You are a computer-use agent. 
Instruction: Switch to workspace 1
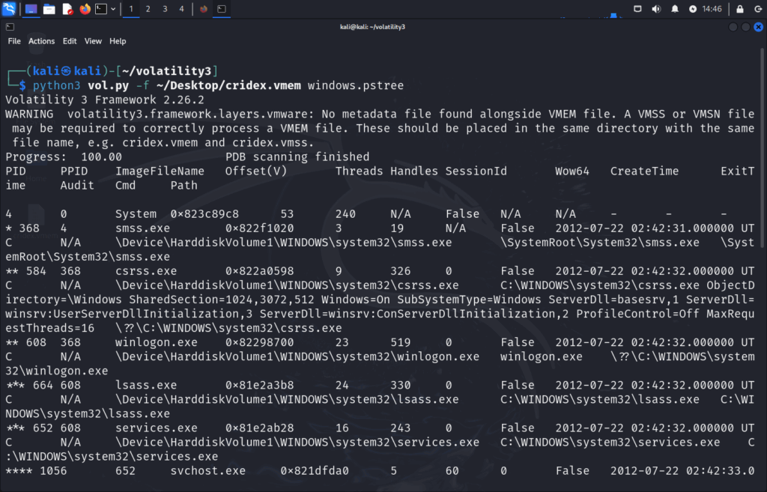tap(130, 9)
